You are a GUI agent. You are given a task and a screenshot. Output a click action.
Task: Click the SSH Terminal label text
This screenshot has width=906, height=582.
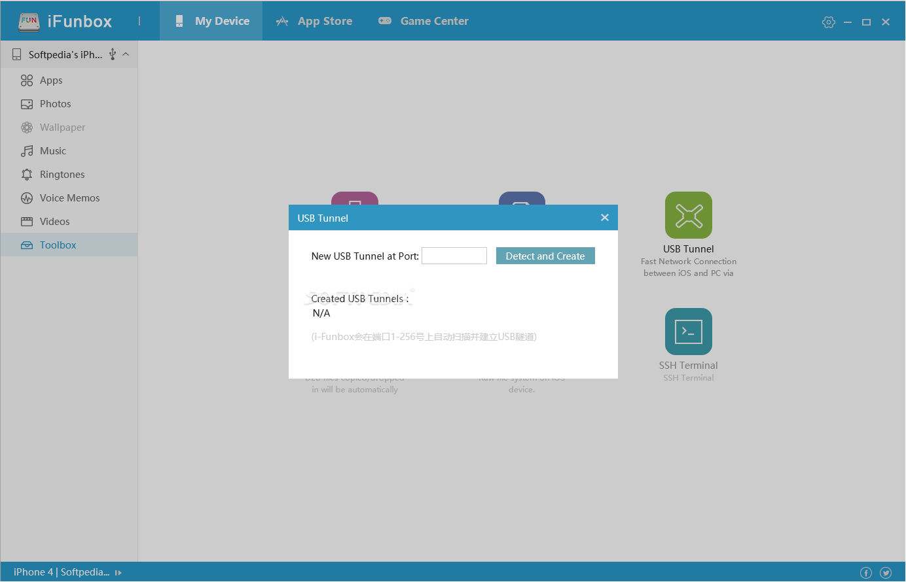coord(689,366)
